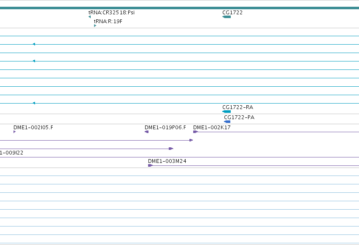359x245 pixels.
Task: Open the DME1-003M24 label
Action: [167, 161]
